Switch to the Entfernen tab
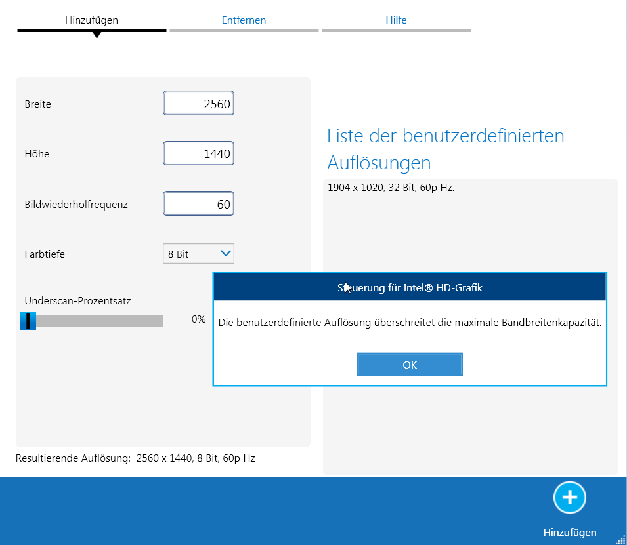Viewport: 627px width, 545px height. point(244,20)
